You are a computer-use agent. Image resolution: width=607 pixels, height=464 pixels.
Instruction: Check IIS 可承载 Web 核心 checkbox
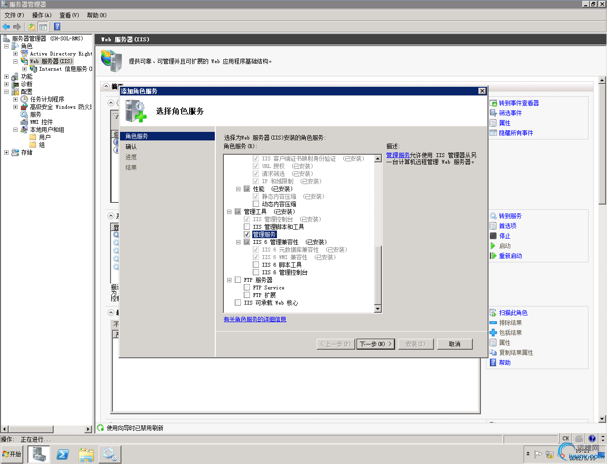tap(238, 303)
